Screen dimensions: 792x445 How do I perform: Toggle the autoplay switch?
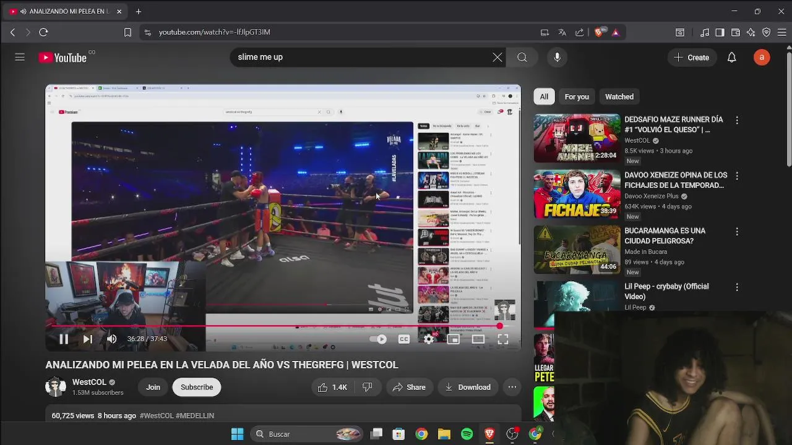coord(378,339)
